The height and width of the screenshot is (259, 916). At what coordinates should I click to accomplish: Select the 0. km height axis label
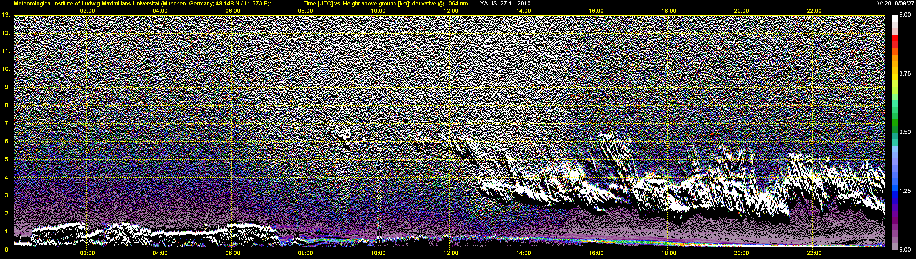[x=7, y=250]
